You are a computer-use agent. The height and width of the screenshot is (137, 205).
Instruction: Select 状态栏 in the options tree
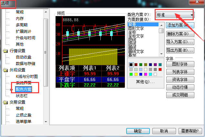coord(22,96)
